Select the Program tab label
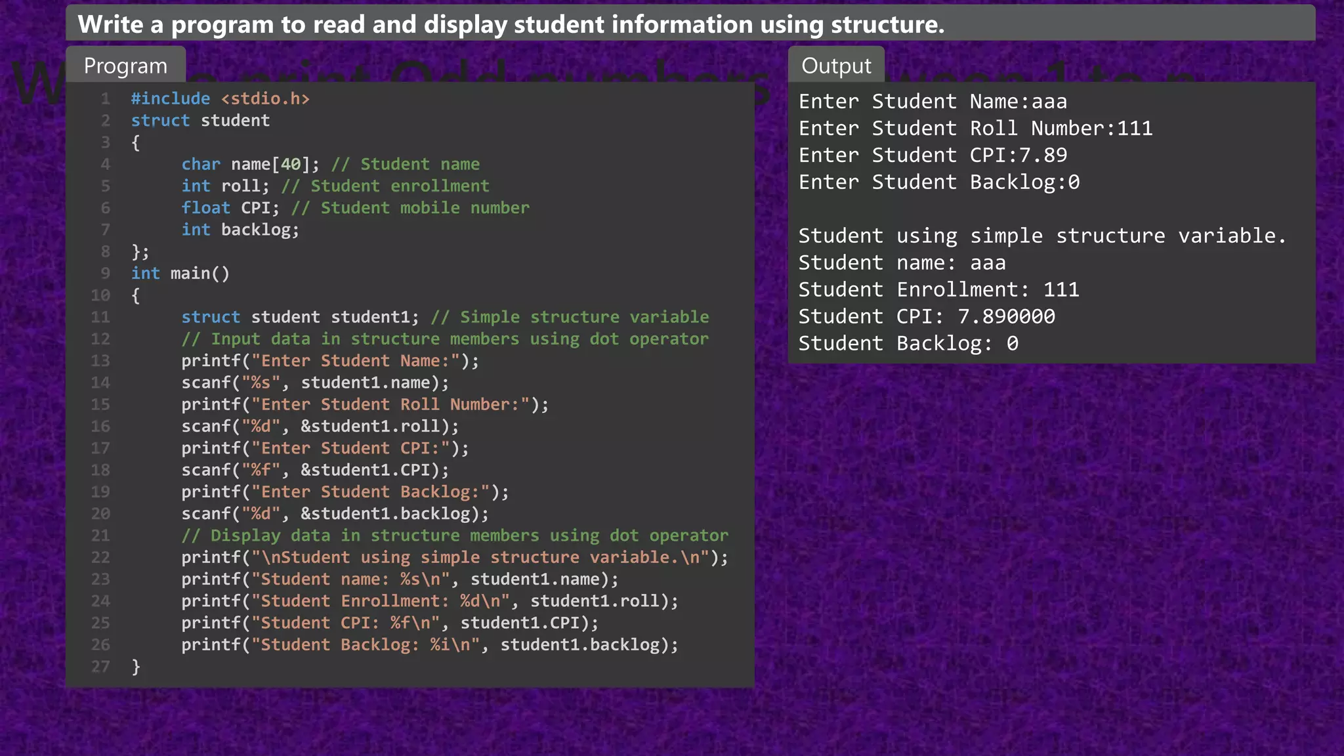The height and width of the screenshot is (756, 1344). [x=125, y=66]
